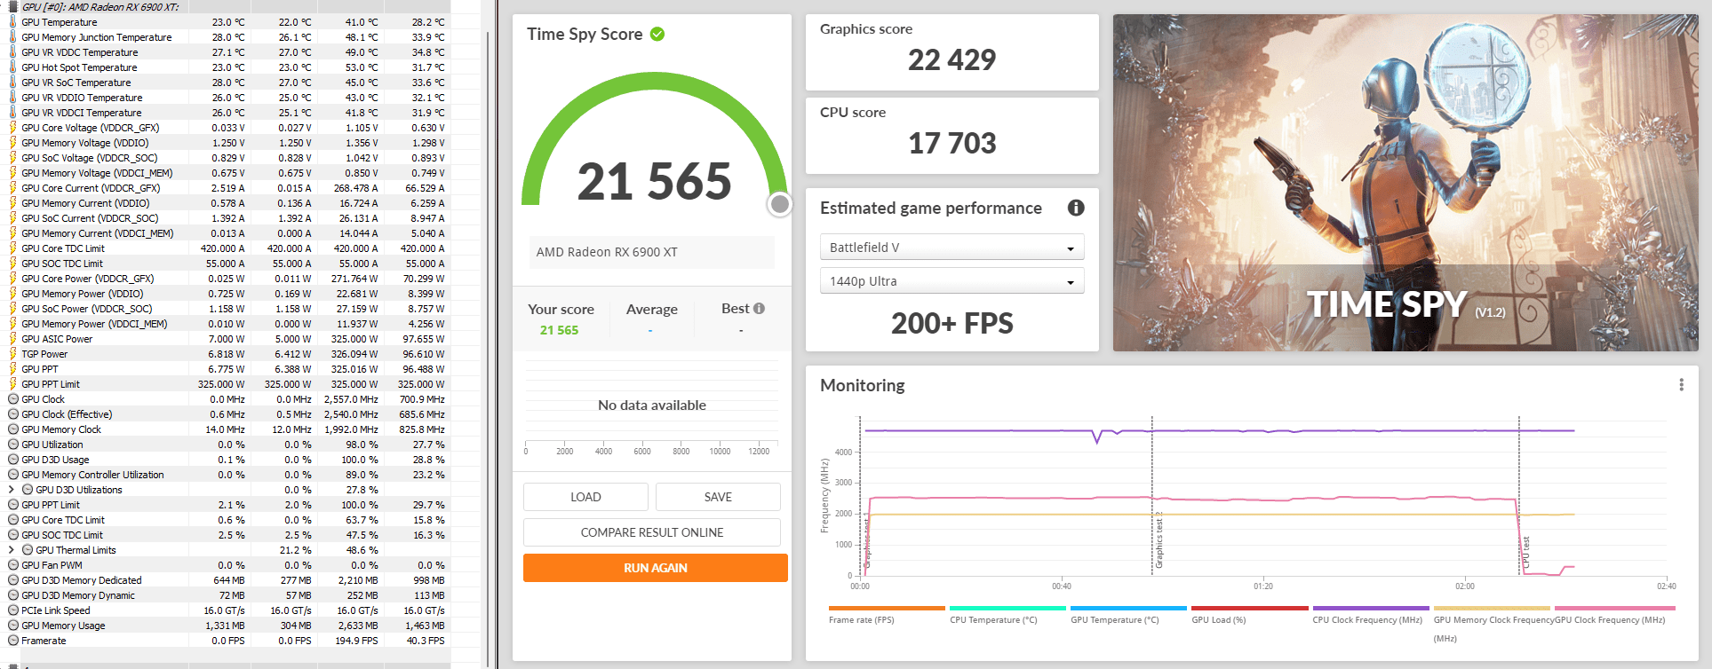
Task: Click the CPU score value 17 703
Action: [952, 144]
